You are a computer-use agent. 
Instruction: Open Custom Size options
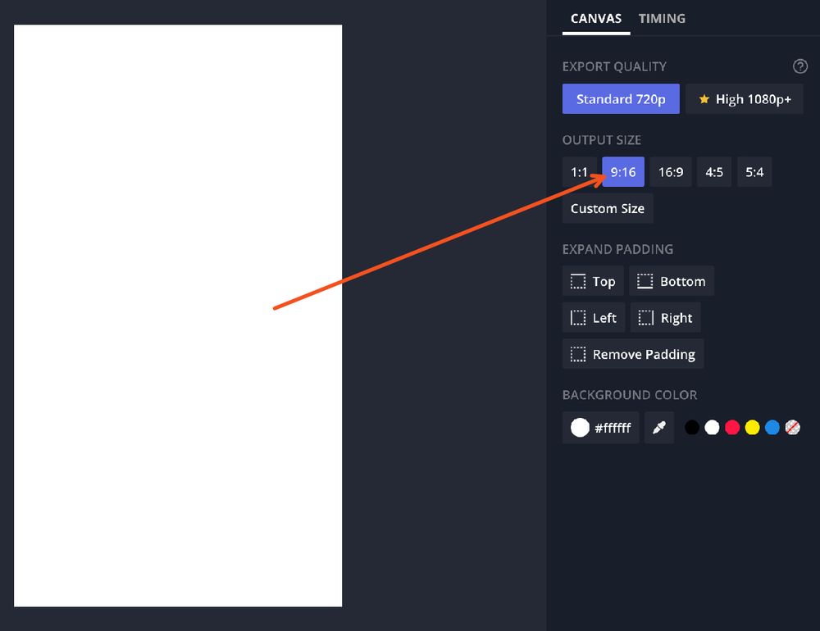(608, 208)
